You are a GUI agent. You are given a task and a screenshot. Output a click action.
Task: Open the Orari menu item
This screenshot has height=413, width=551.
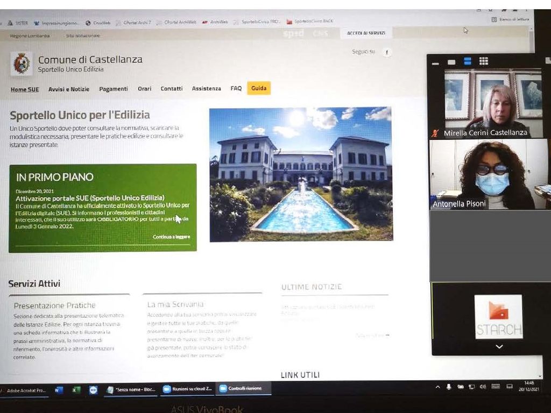click(x=144, y=89)
